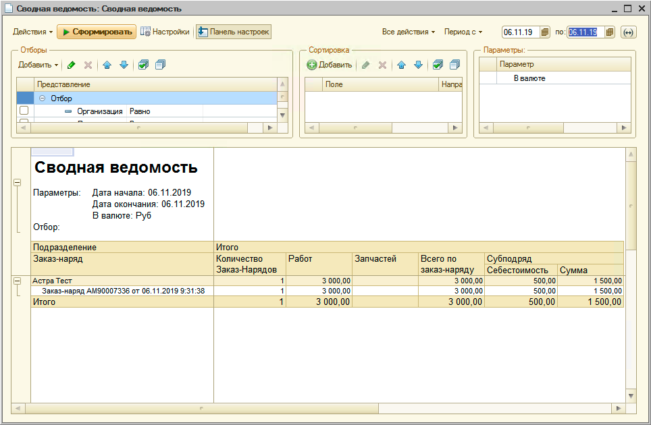The width and height of the screenshot is (651, 425).
Task: Click the report's vertical scroll up arrow
Action: pyautogui.click(x=631, y=155)
